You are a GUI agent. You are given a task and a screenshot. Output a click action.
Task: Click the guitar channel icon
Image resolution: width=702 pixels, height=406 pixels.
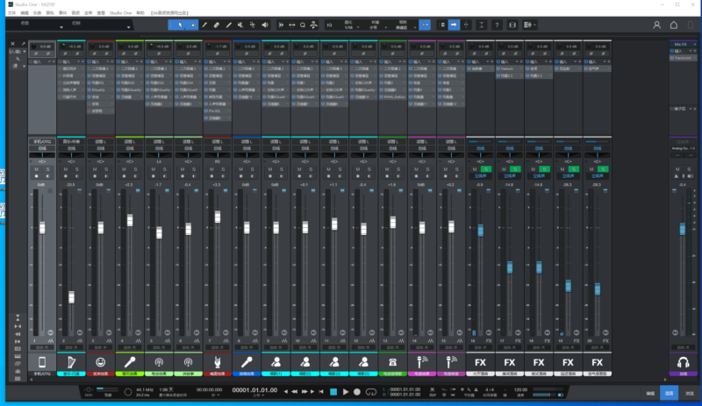[x=217, y=361]
